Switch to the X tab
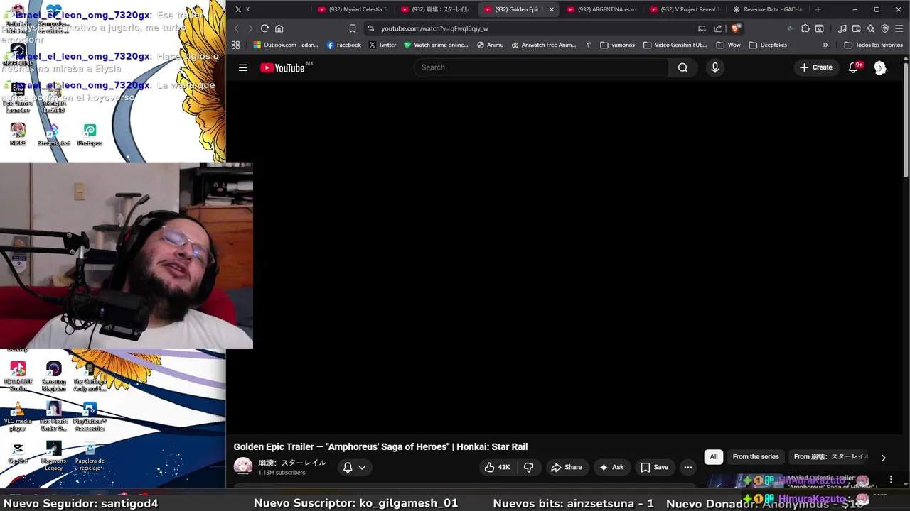The width and height of the screenshot is (910, 511). [x=269, y=9]
